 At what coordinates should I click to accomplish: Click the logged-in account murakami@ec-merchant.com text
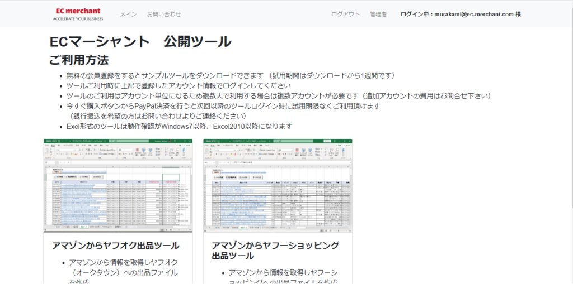(x=461, y=14)
